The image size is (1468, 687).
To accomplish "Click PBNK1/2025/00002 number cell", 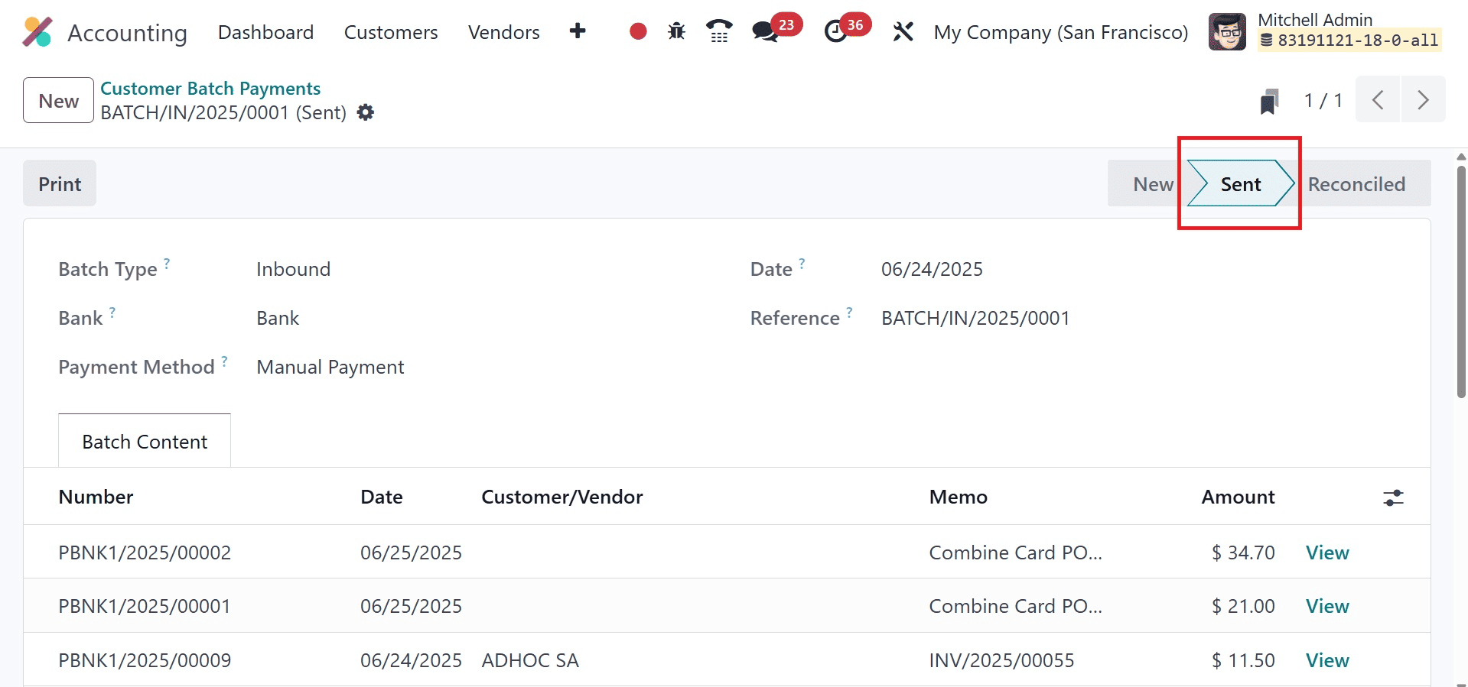I will pos(145,553).
